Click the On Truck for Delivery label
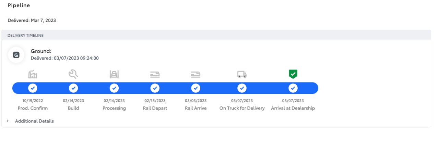Viewport: 438px width, 142px height. coord(242,108)
